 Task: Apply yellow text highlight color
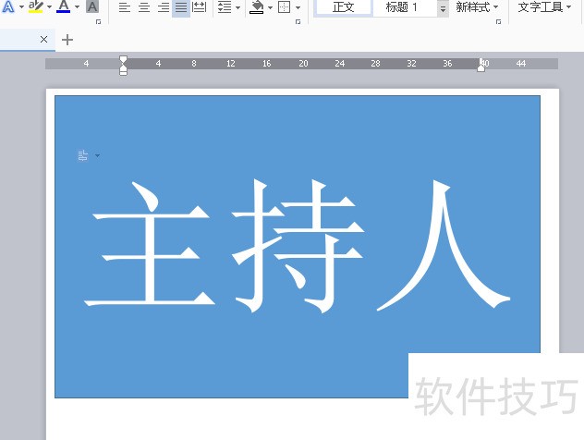click(36, 7)
